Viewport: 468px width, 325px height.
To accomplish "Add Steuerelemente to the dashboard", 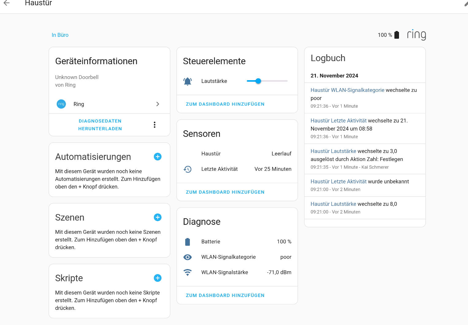I will (x=225, y=104).
